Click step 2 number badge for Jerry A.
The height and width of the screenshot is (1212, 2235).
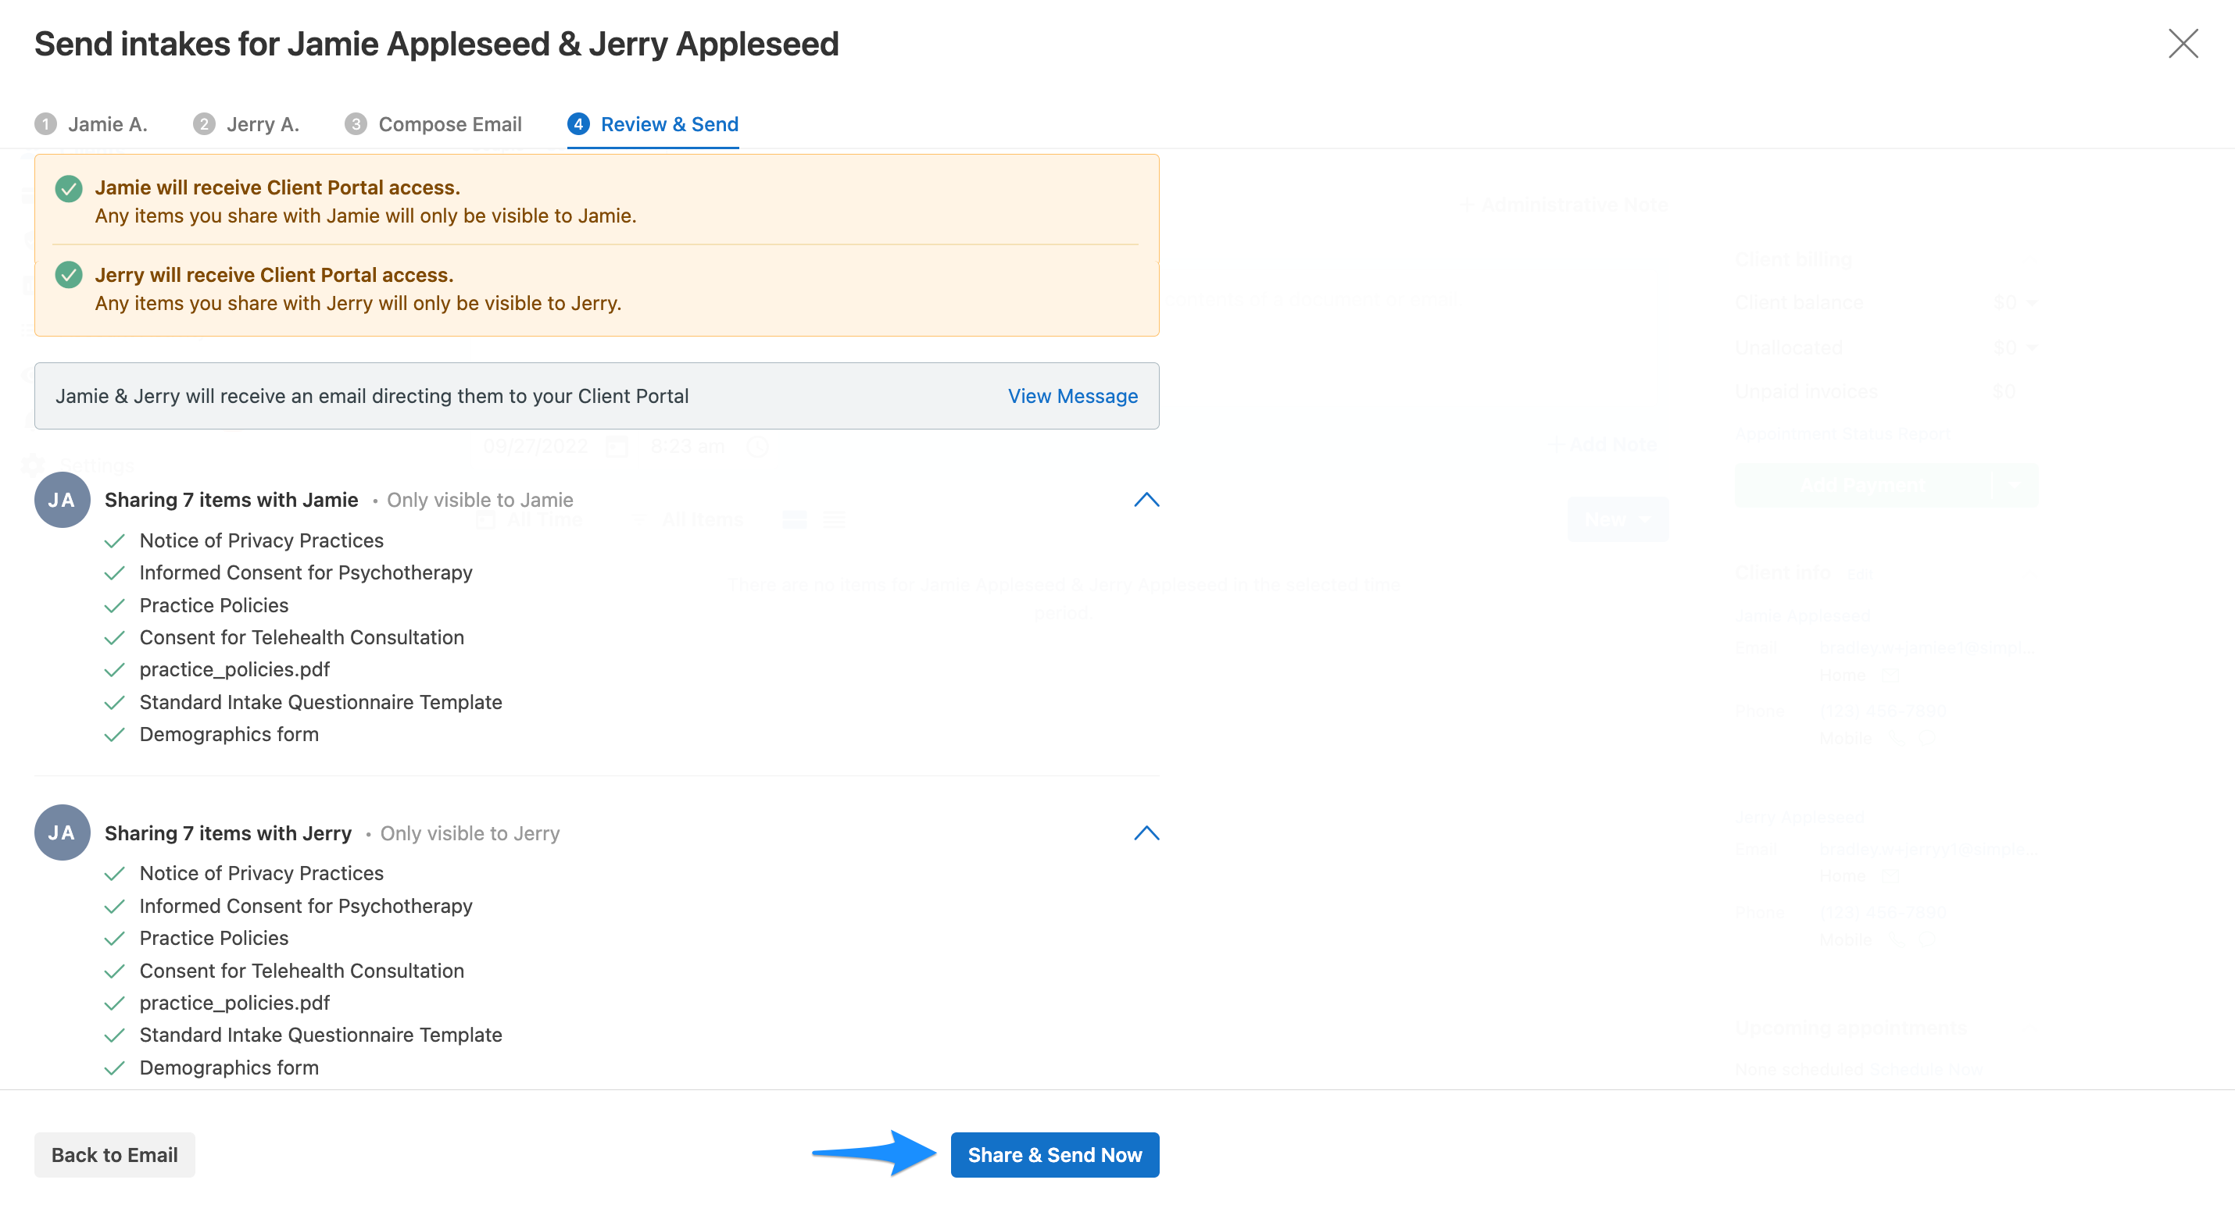click(x=204, y=124)
